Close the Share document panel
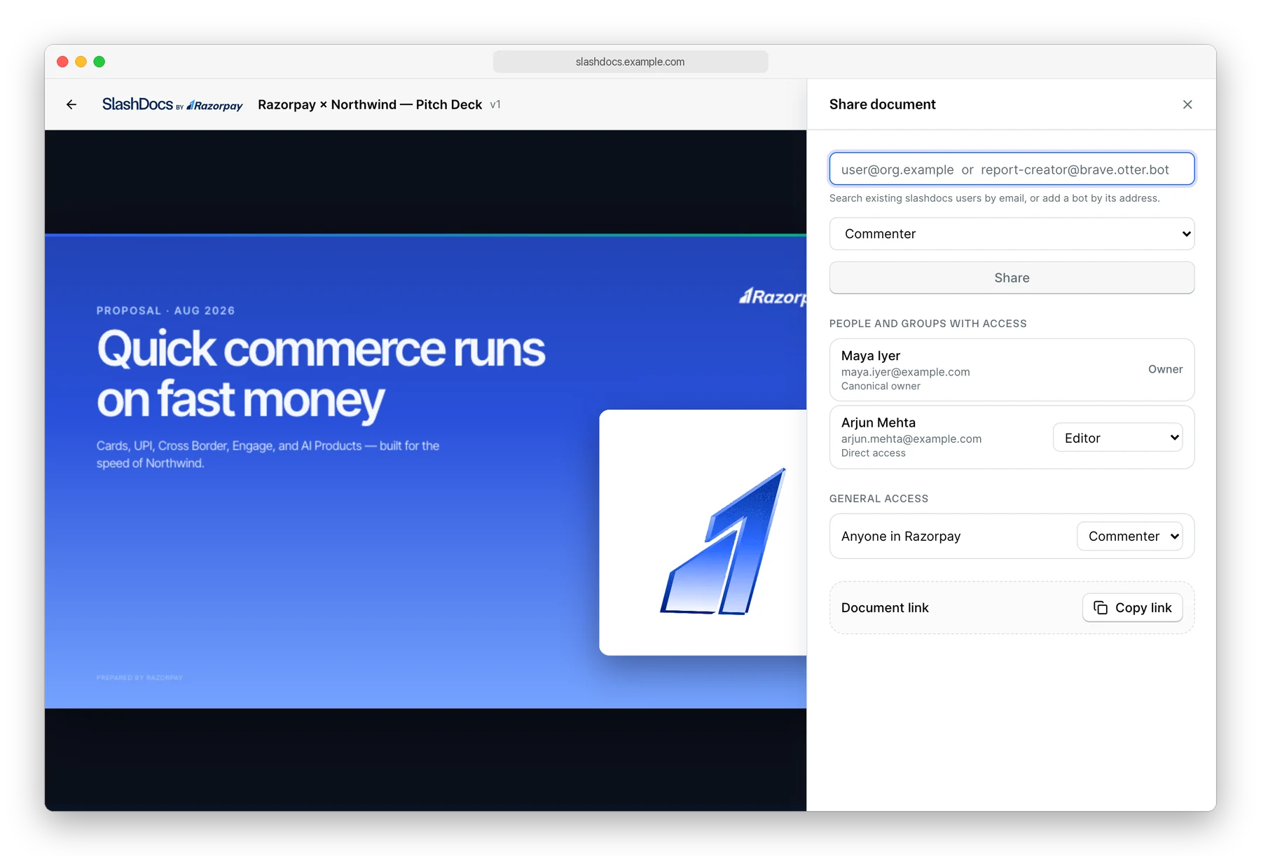This screenshot has width=1261, height=856. pos(1187,104)
